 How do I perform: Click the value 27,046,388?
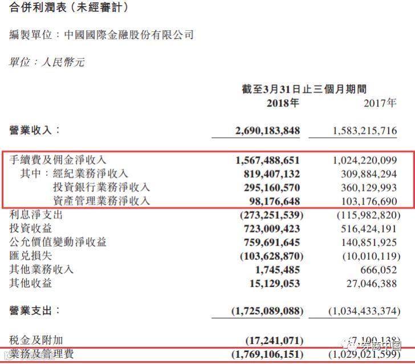click(372, 284)
